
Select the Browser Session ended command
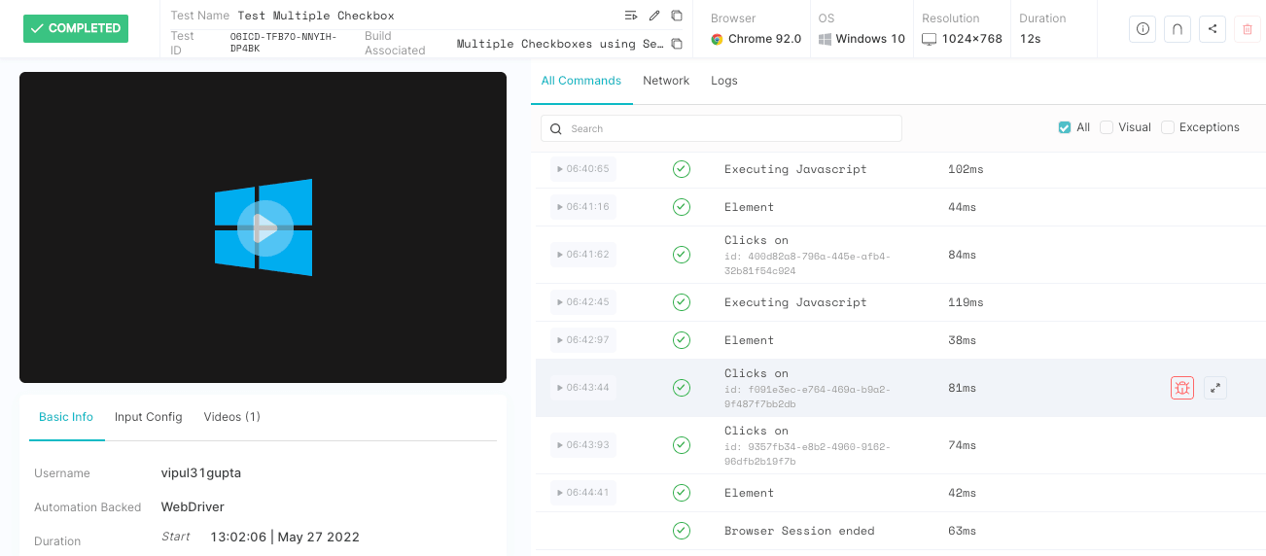(900, 531)
